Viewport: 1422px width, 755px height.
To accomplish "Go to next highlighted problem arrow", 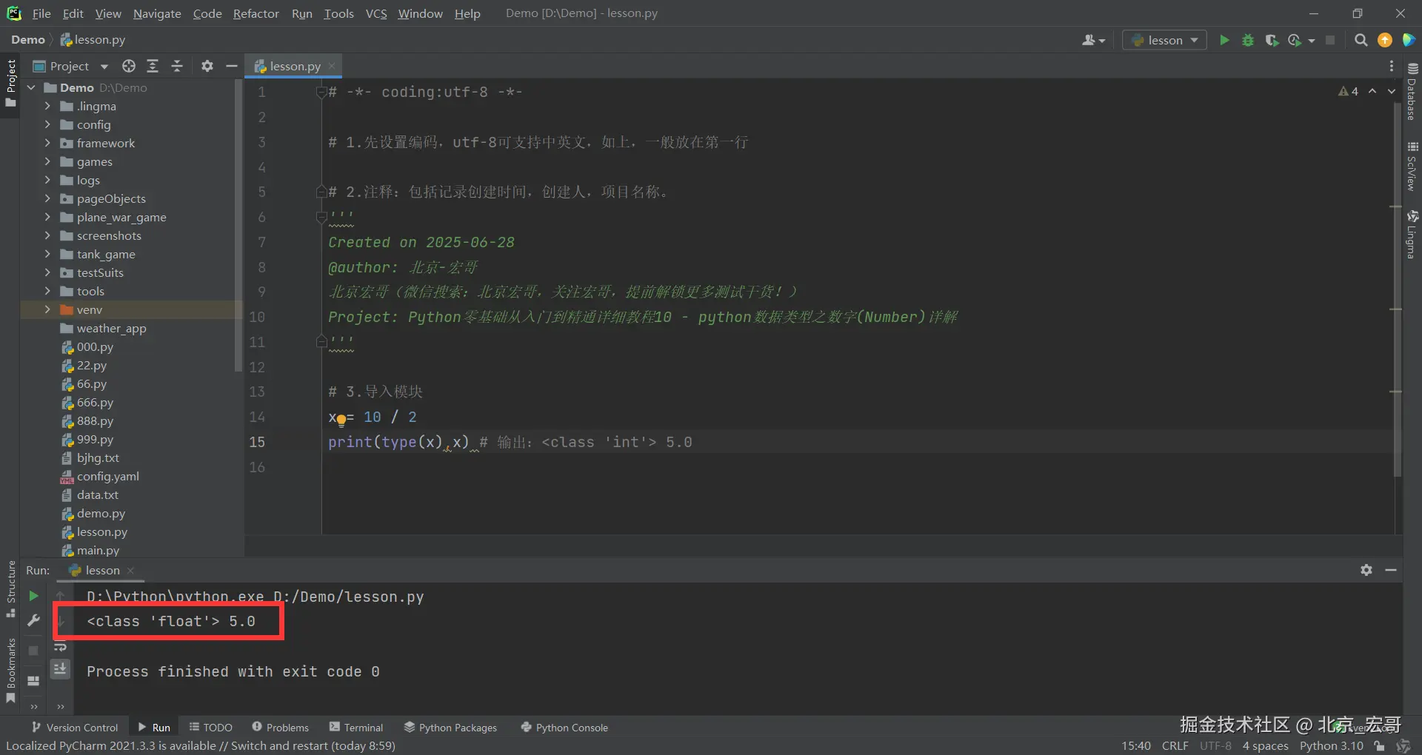I will (1392, 91).
